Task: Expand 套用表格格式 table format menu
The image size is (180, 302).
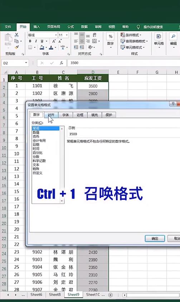Action: [134, 41]
